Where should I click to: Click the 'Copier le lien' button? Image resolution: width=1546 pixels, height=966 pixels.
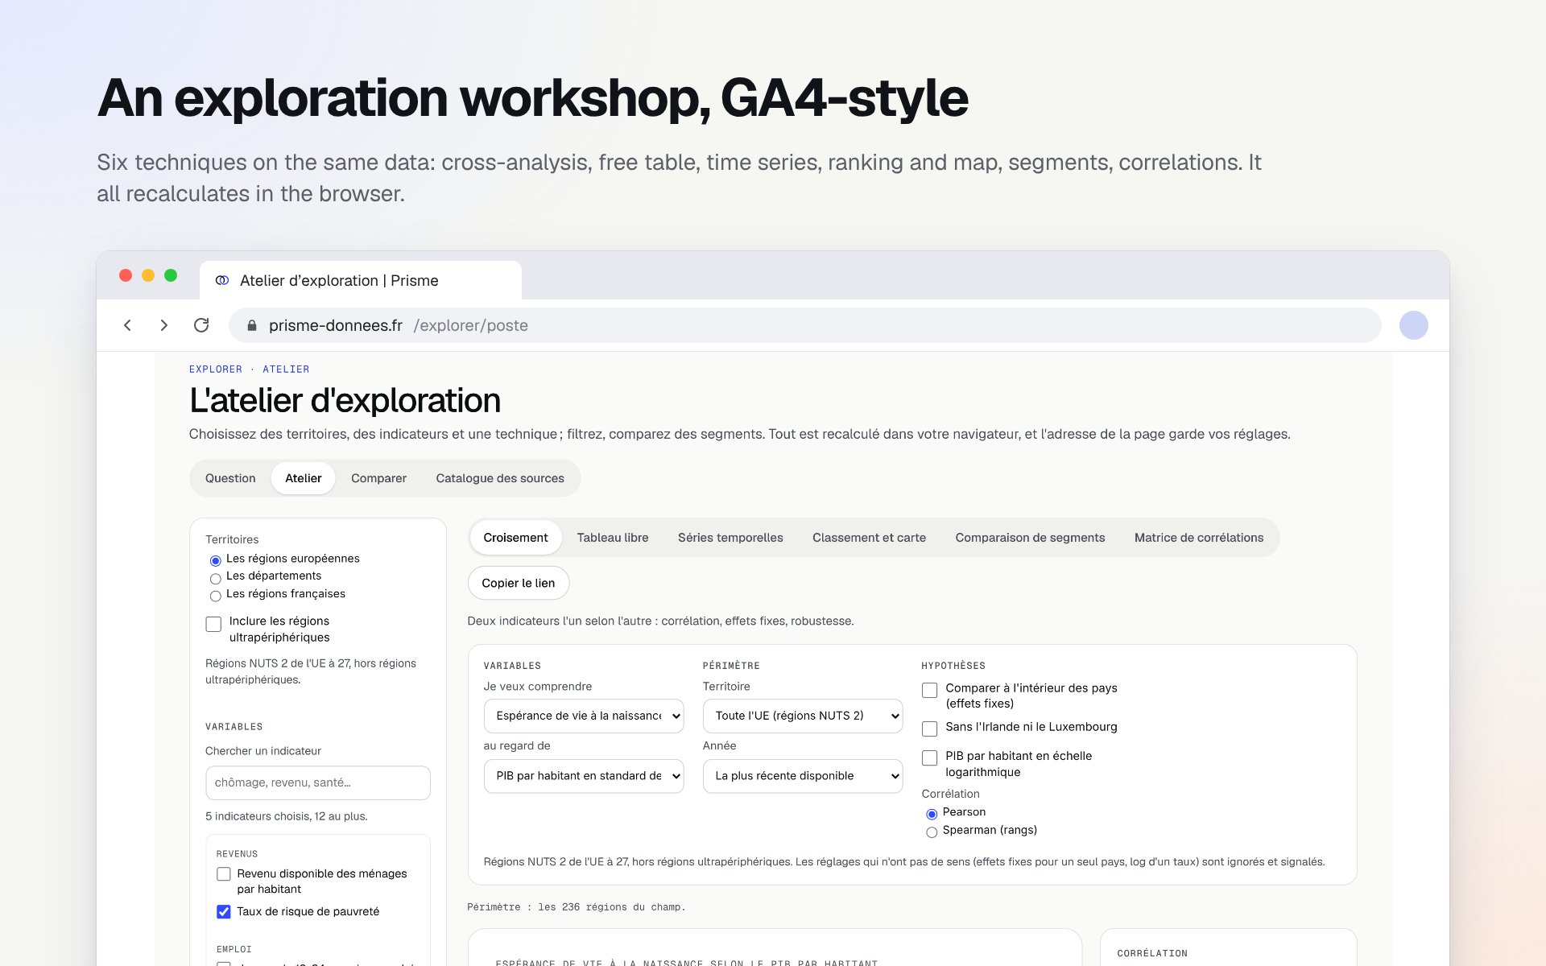pos(519,583)
